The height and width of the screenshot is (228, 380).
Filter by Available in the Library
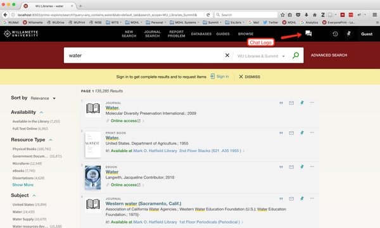click(36, 122)
